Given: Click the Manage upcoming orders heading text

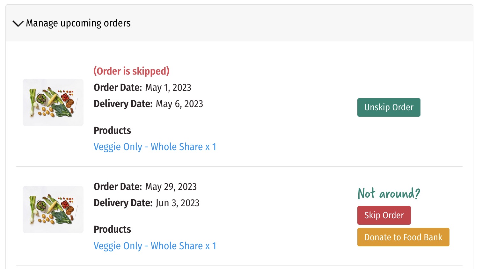Looking at the screenshot, I should pyautogui.click(x=78, y=23).
